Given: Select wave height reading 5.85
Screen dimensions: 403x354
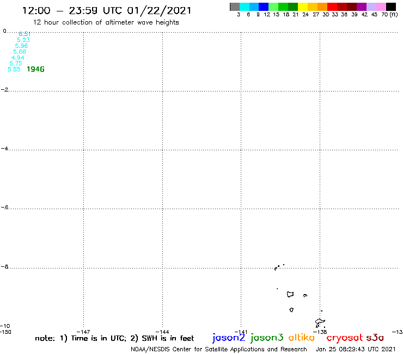Looking at the screenshot, I should coord(14,69).
